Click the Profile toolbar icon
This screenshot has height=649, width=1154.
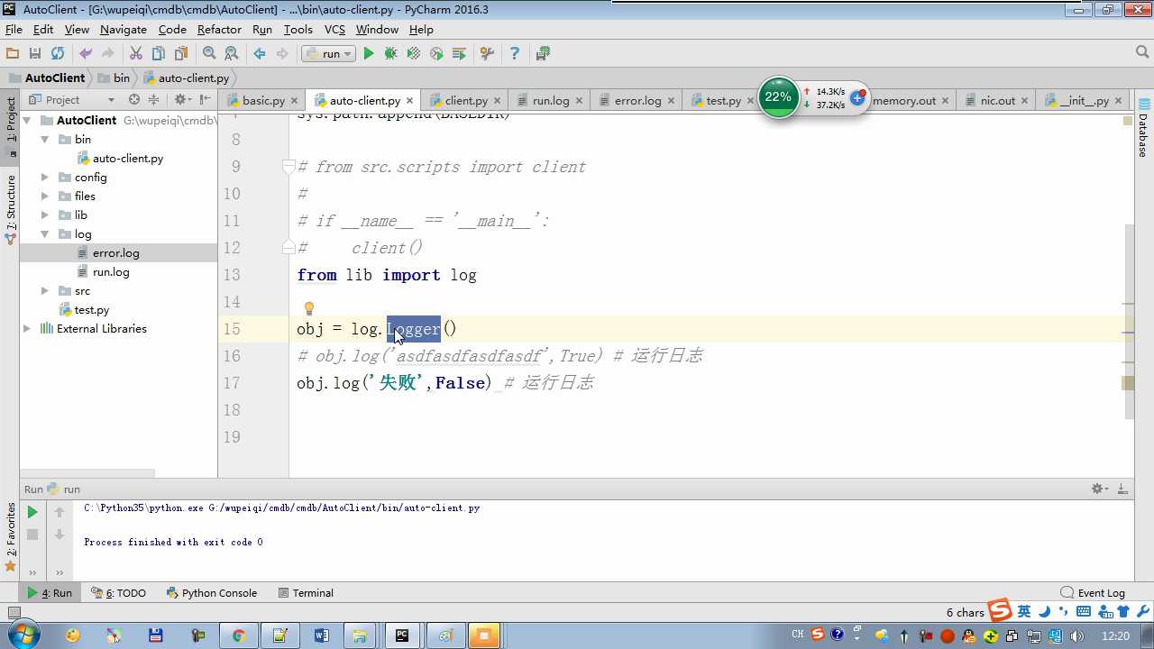tap(436, 54)
